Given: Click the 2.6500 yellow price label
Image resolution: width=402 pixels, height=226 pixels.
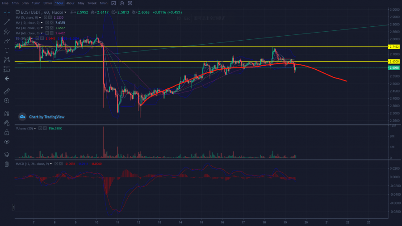Looking at the screenshot, I should tap(394, 62).
